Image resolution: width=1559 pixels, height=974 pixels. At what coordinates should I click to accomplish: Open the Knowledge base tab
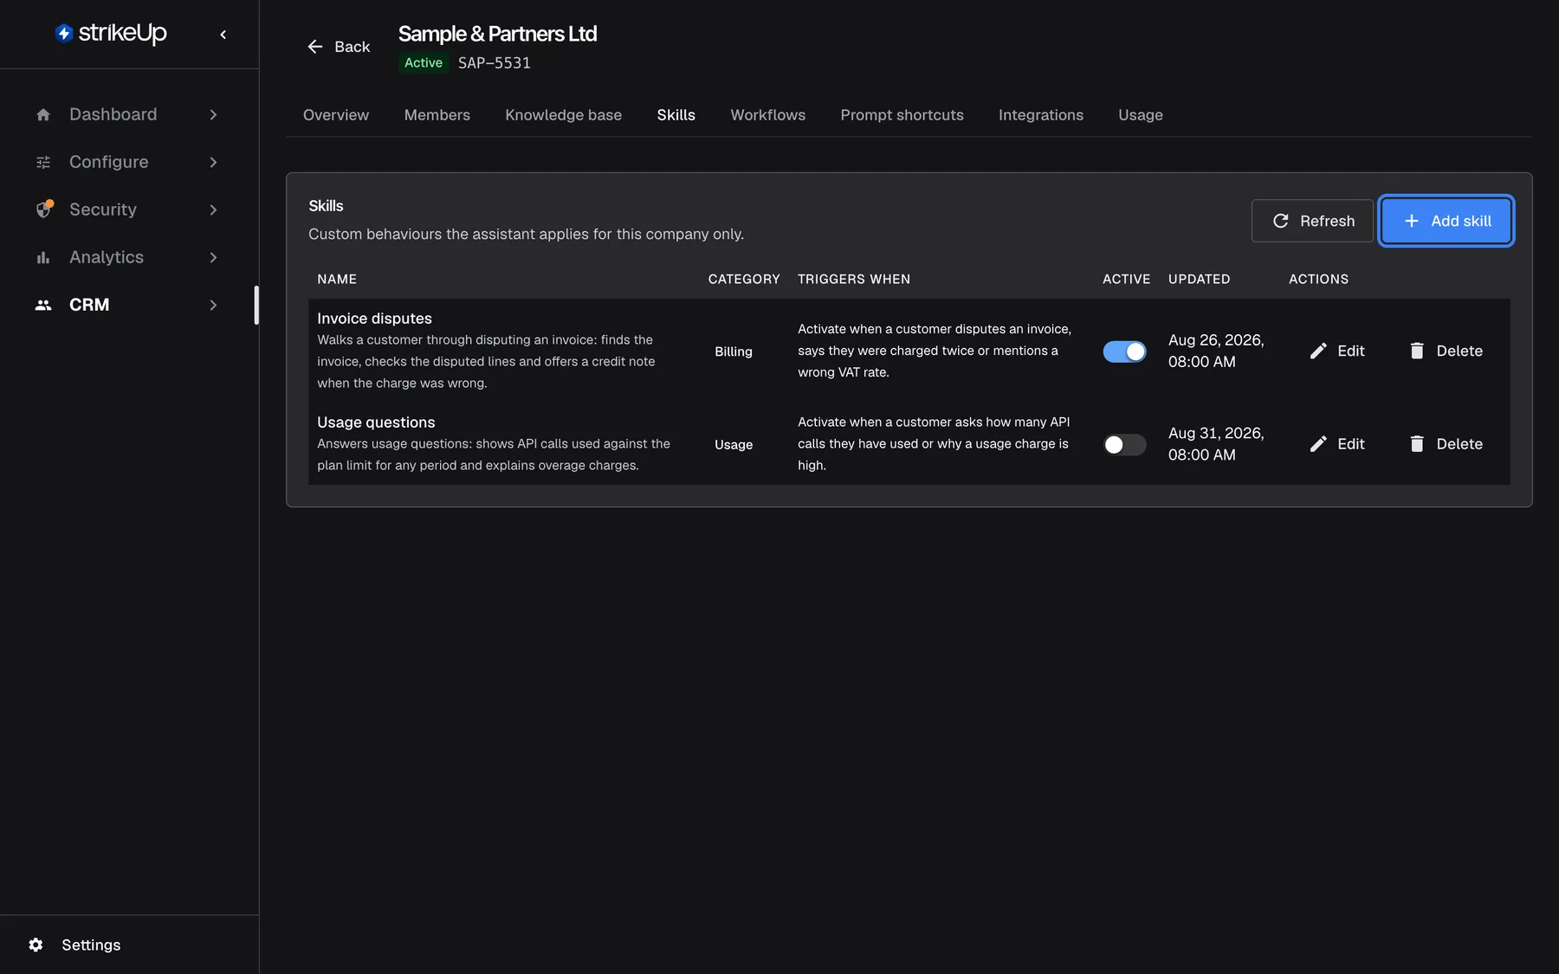click(x=564, y=115)
